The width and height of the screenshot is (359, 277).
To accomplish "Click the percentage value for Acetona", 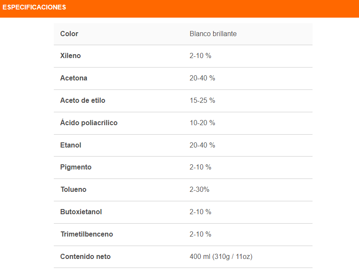I will pyautogui.click(x=202, y=78).
